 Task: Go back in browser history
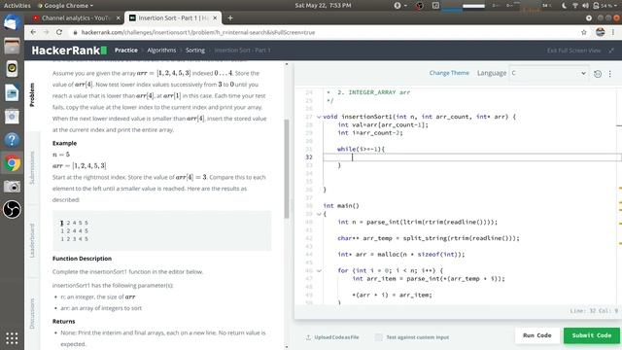click(x=33, y=32)
